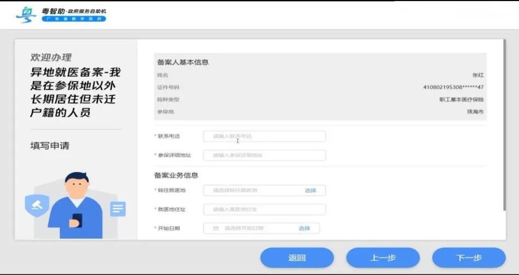Viewport: 519px width, 275px height.
Task: Click the 险种类型 label
Action: pyautogui.click(x=168, y=99)
